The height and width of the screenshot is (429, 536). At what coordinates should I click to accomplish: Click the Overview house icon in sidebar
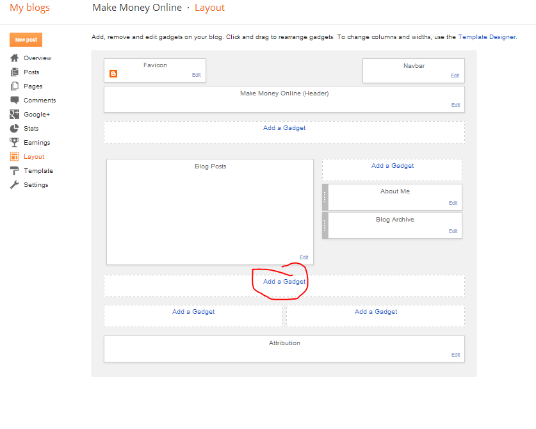14,58
